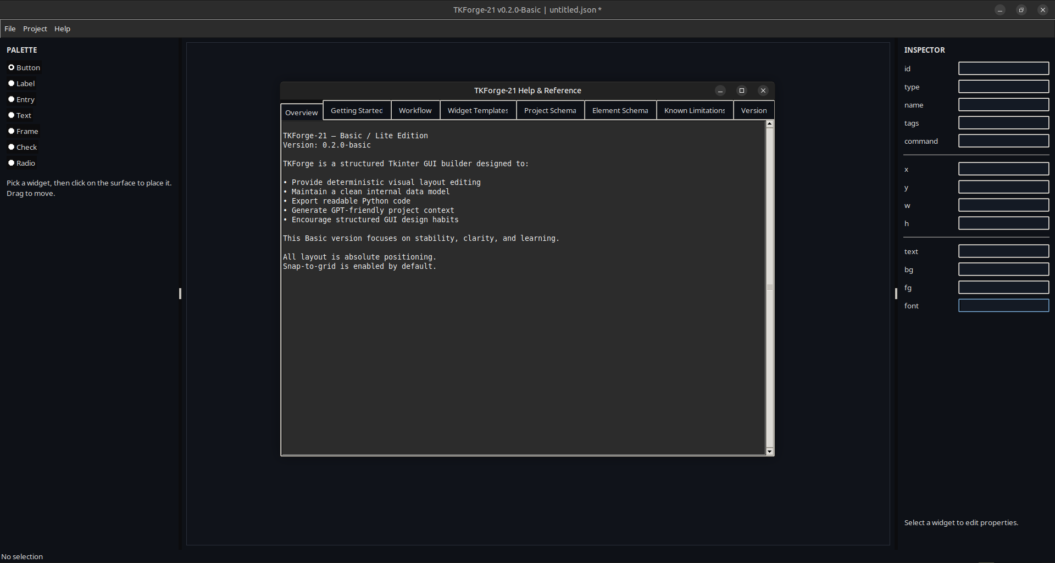Click the scrollbar up arrow in help text
The image size is (1055, 563).
point(769,124)
